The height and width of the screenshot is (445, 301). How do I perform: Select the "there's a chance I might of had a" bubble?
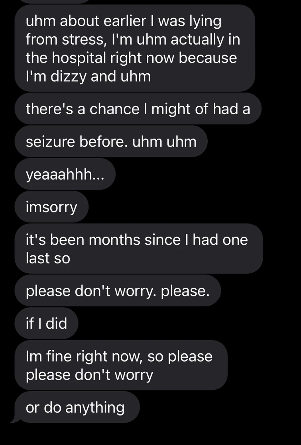pos(138,109)
